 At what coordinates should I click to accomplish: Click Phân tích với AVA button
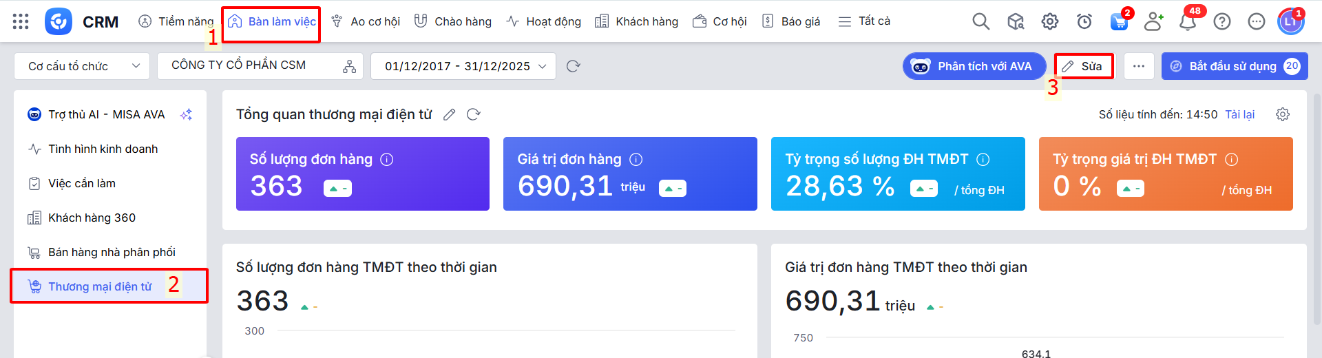pos(974,66)
